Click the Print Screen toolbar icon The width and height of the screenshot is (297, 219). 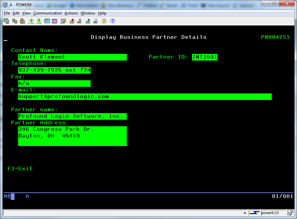(x=6, y=21)
